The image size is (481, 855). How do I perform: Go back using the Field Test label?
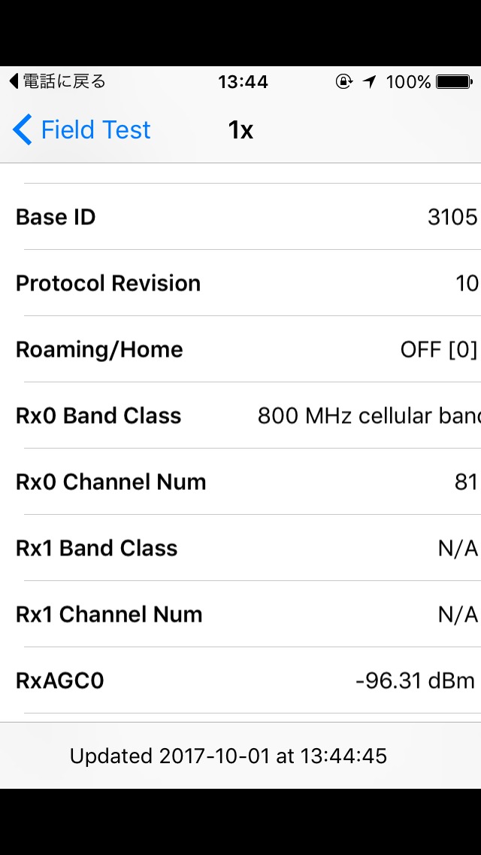tap(95, 130)
